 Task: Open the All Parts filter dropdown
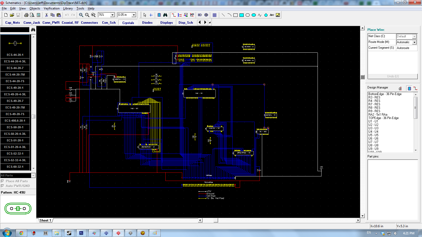pos(33,175)
